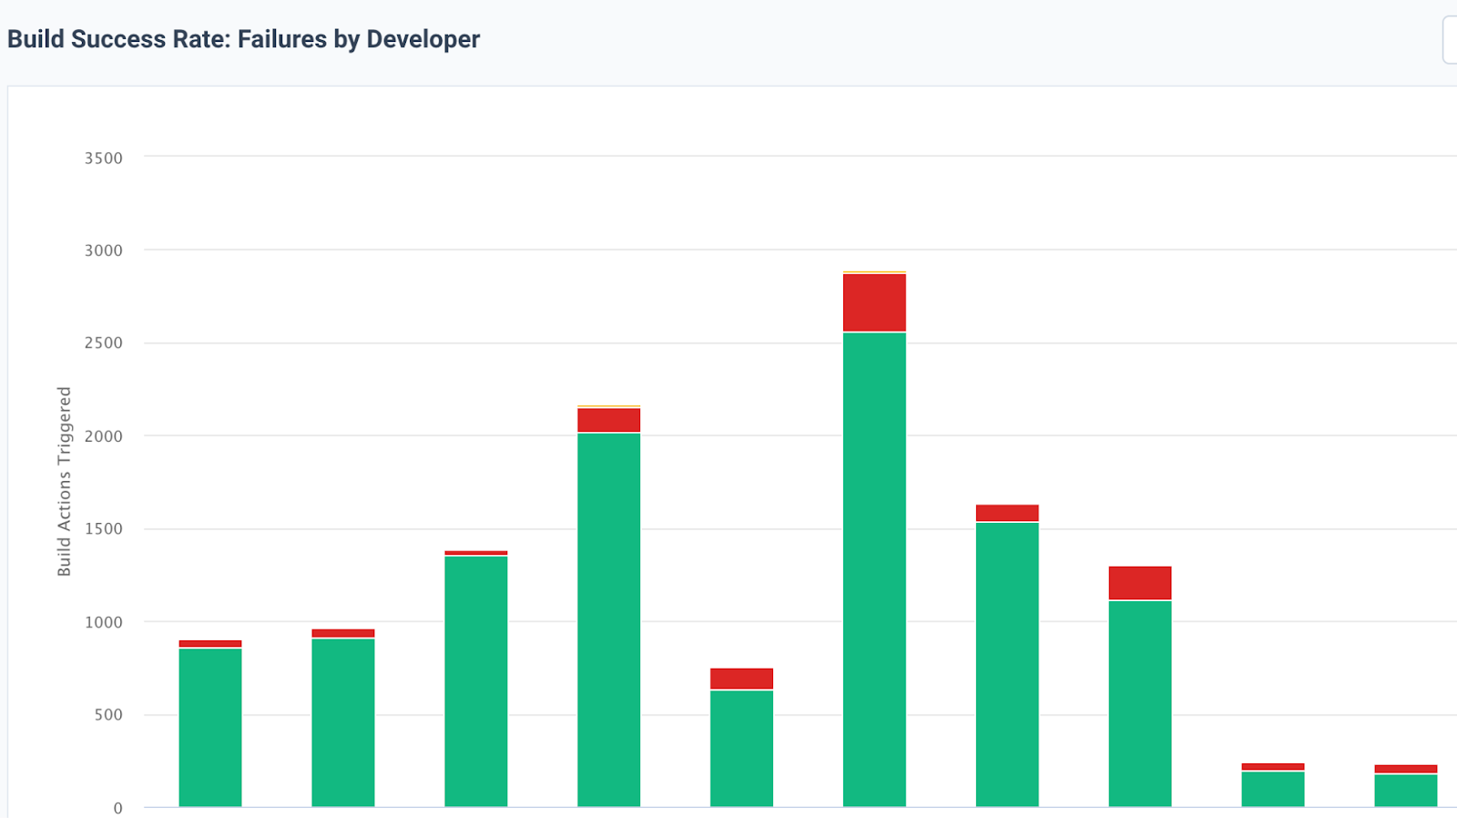Select the eighth bar's green segment
1457x818 pixels.
1140,703
